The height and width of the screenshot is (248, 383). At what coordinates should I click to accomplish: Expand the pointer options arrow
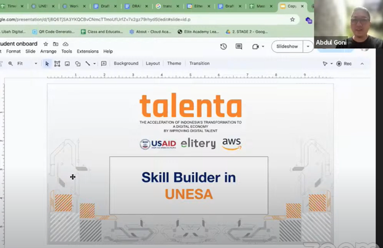(x=331, y=64)
